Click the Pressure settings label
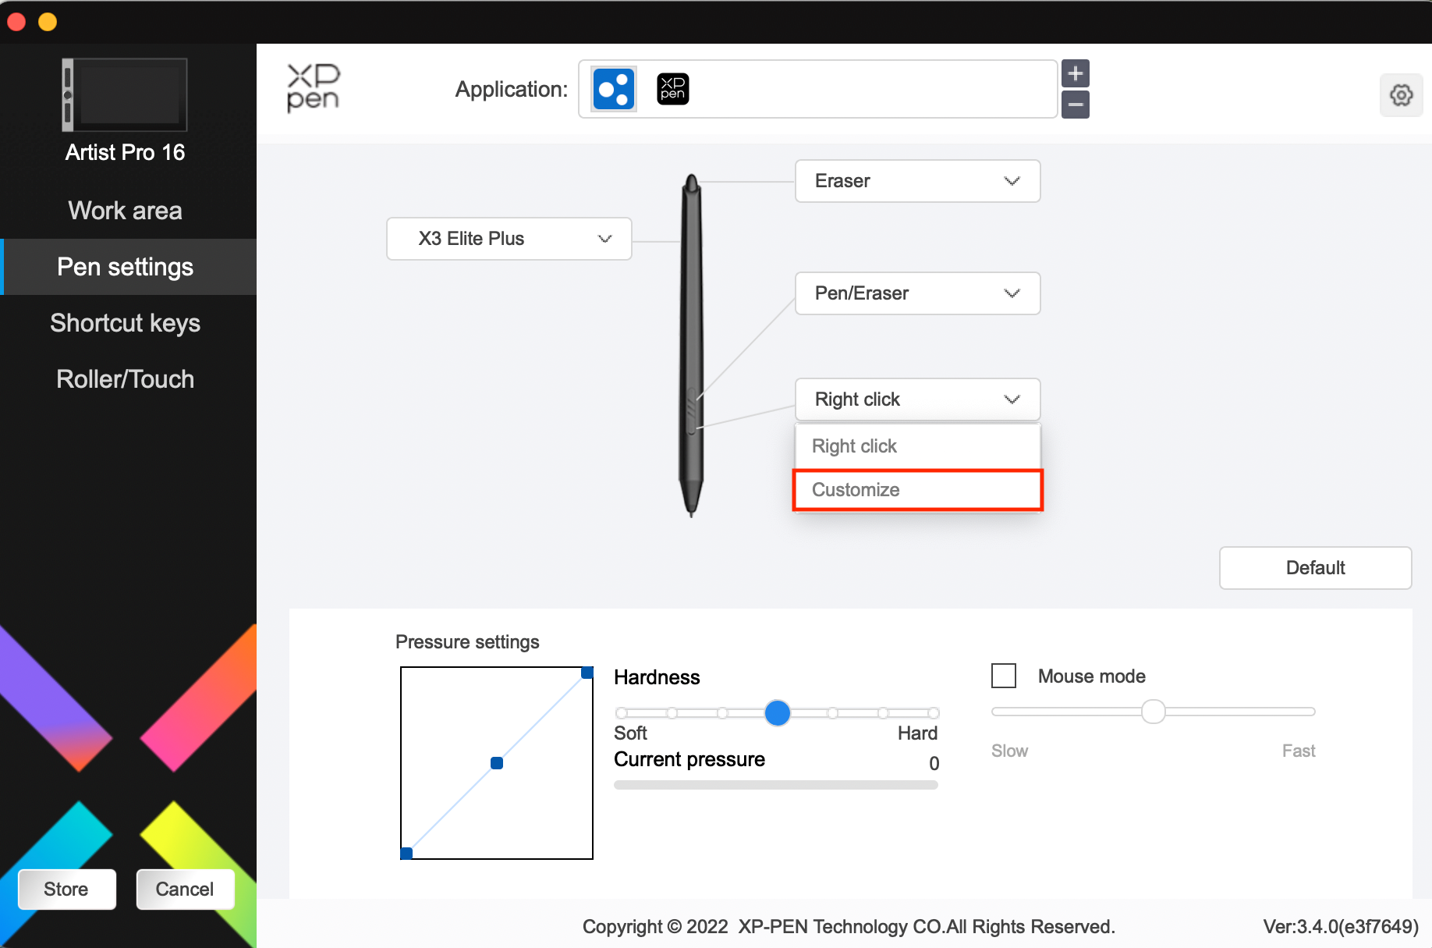Image resolution: width=1432 pixels, height=948 pixels. [x=467, y=642]
